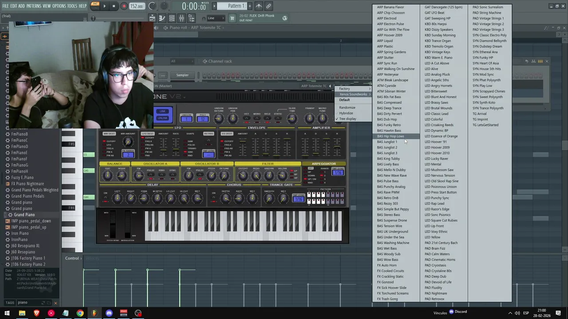Open the Mixer view icon
Viewport: 568px width, 319px height.
pos(181,18)
